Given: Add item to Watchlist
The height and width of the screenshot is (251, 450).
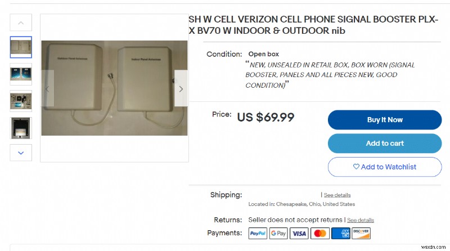Looking at the screenshot, I should click(385, 167).
